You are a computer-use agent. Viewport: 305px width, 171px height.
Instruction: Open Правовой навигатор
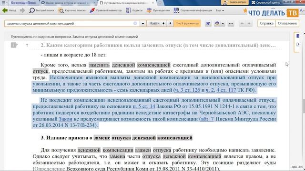pyautogui.click(x=106, y=10)
